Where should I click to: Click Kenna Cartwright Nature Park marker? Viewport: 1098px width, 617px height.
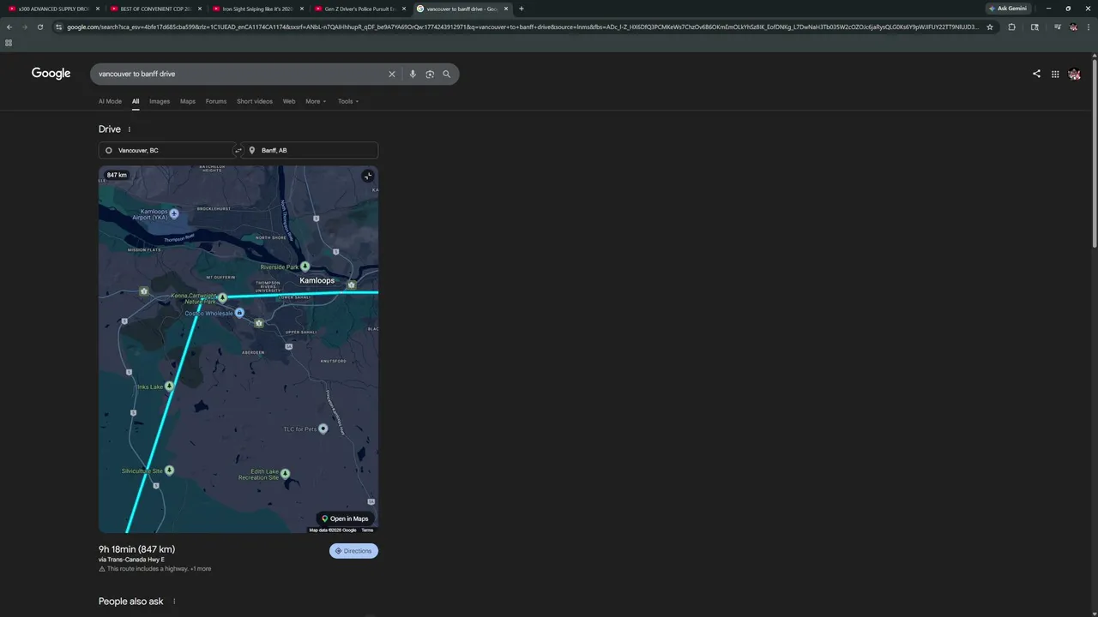tap(222, 297)
